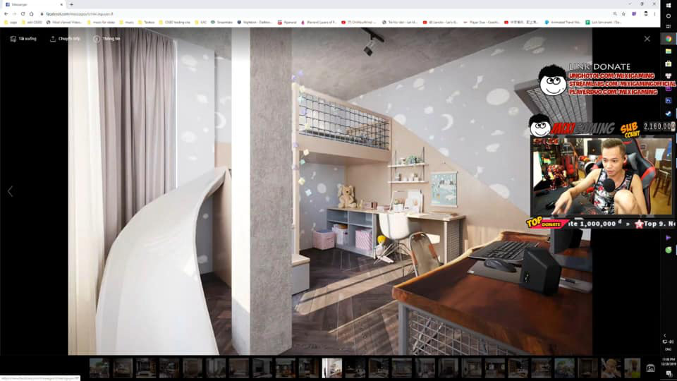This screenshot has width=677, height=381.
Task: Forward the photo via Chuyển tiếp
Action: click(x=65, y=39)
